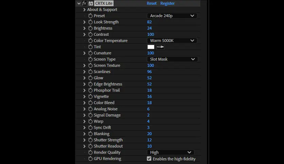This screenshot has height=164, width=284.
Task: Expand the Analog Noise property
Action: click(x=84, y=109)
